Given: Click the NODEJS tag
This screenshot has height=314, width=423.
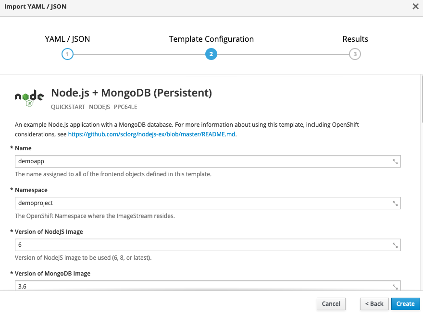Looking at the screenshot, I should [100, 107].
